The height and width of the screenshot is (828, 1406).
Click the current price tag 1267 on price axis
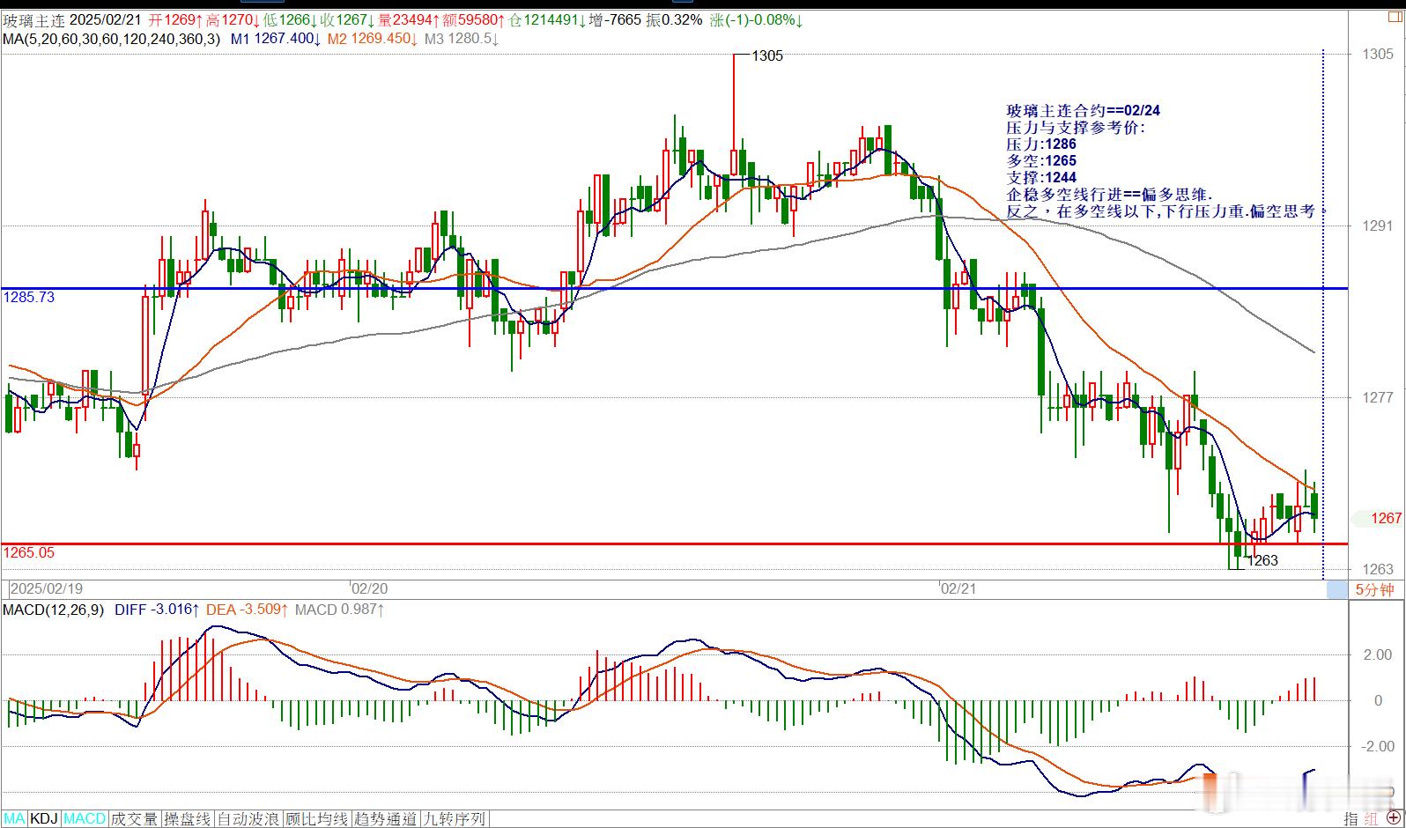click(1387, 518)
